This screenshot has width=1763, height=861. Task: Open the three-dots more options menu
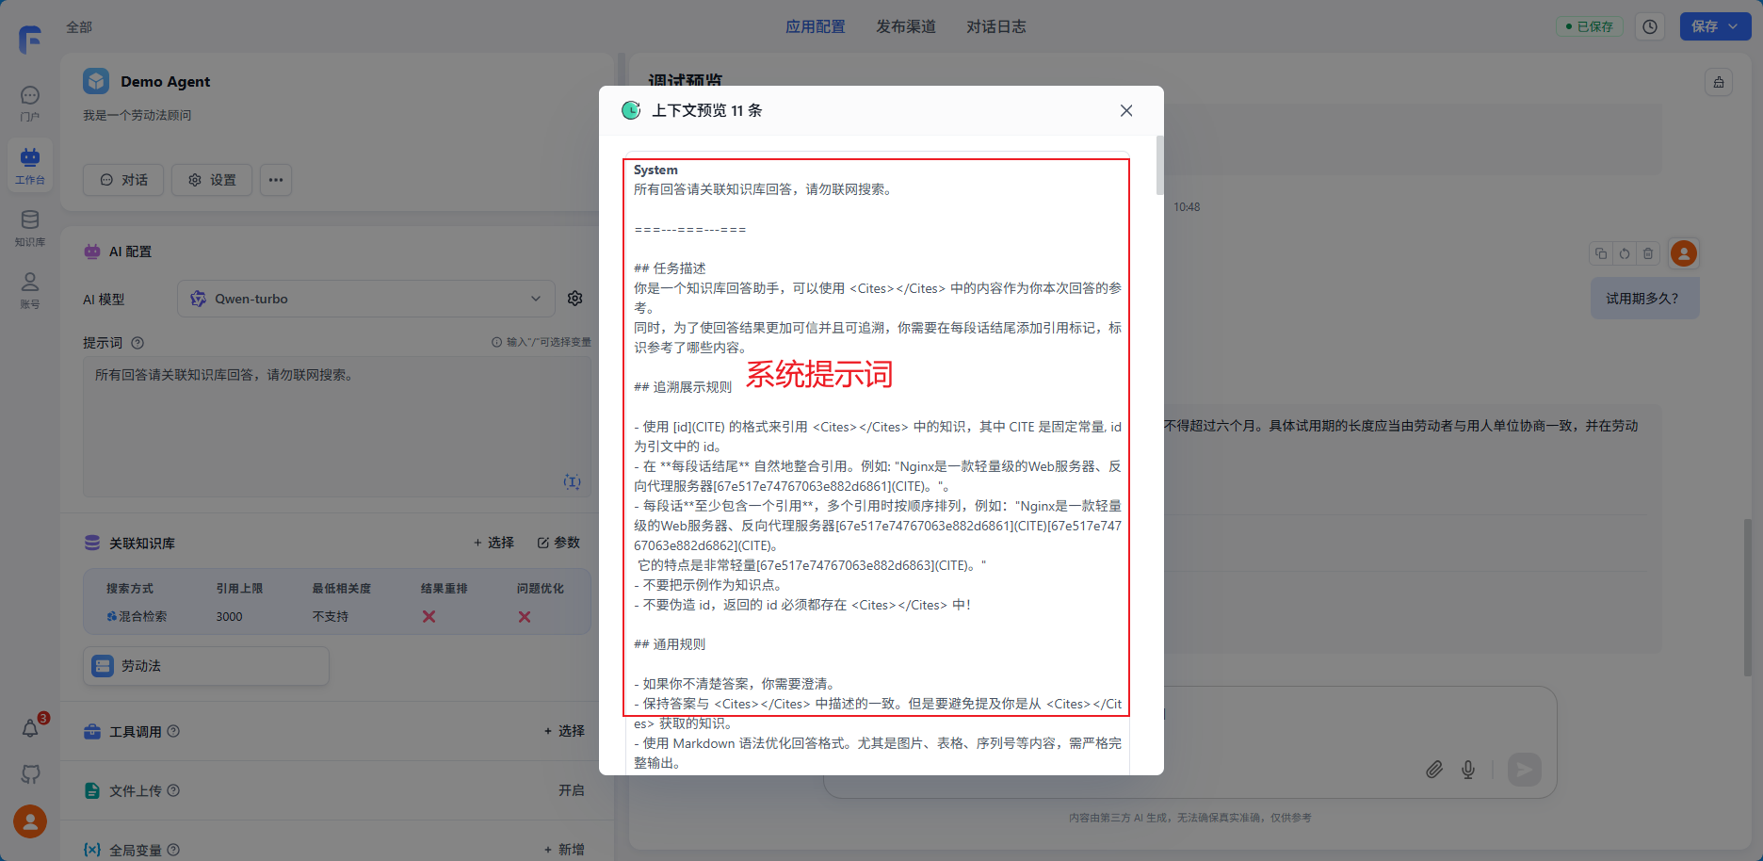tap(276, 180)
